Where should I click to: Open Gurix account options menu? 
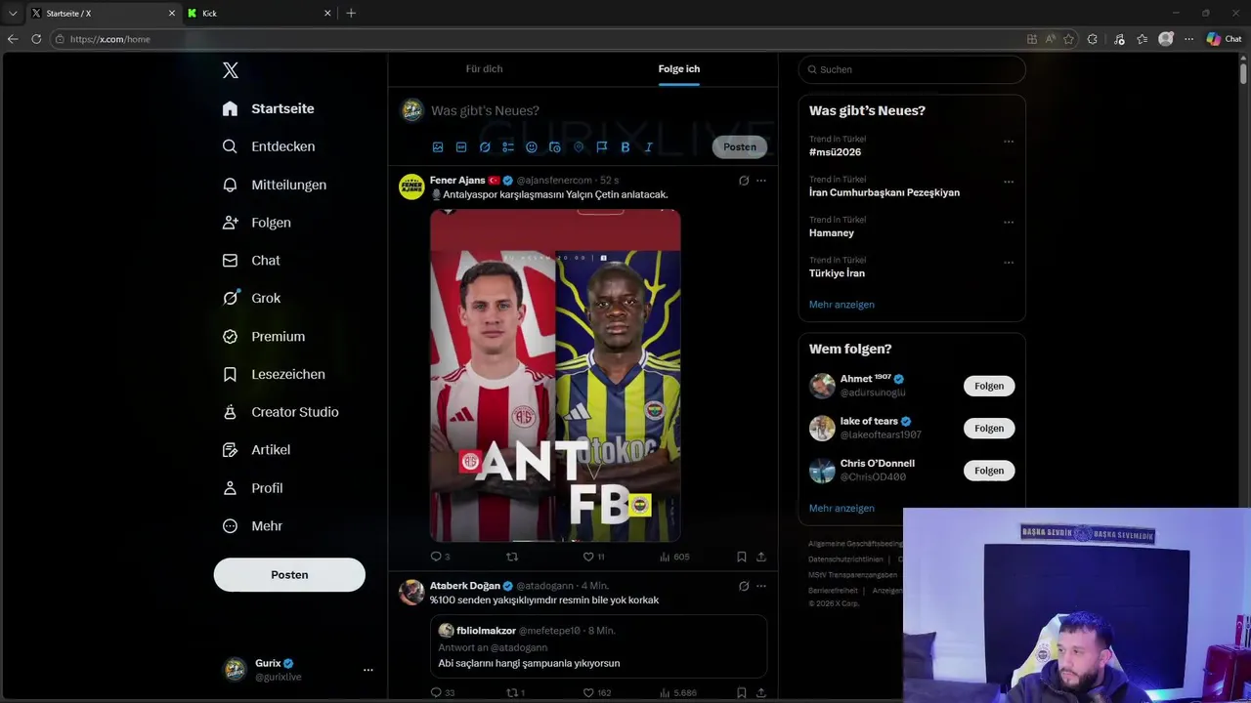point(368,670)
